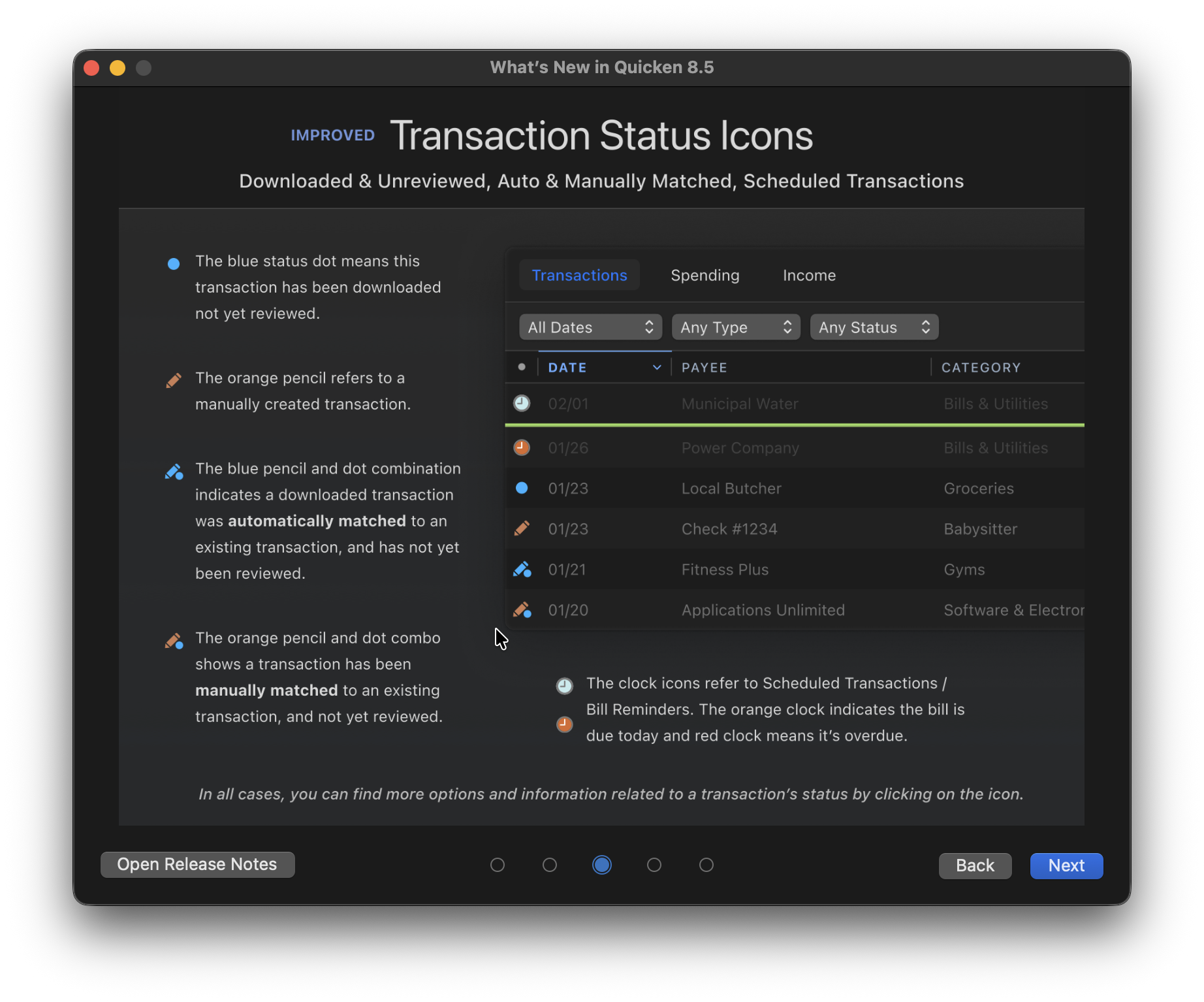Close the What's New window
1204x1002 pixels.
click(x=91, y=68)
